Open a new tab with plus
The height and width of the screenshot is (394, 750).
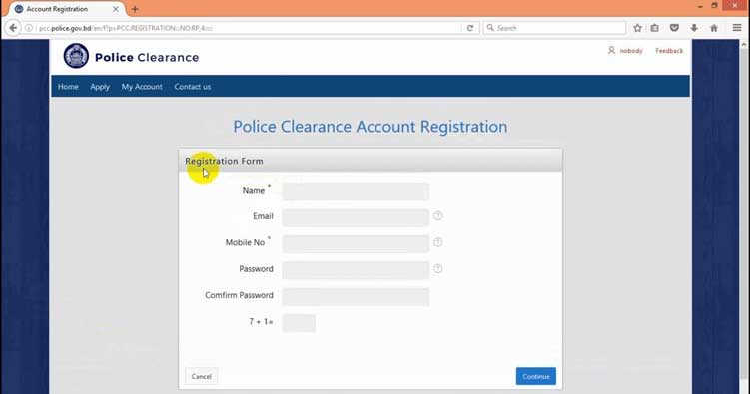[135, 9]
